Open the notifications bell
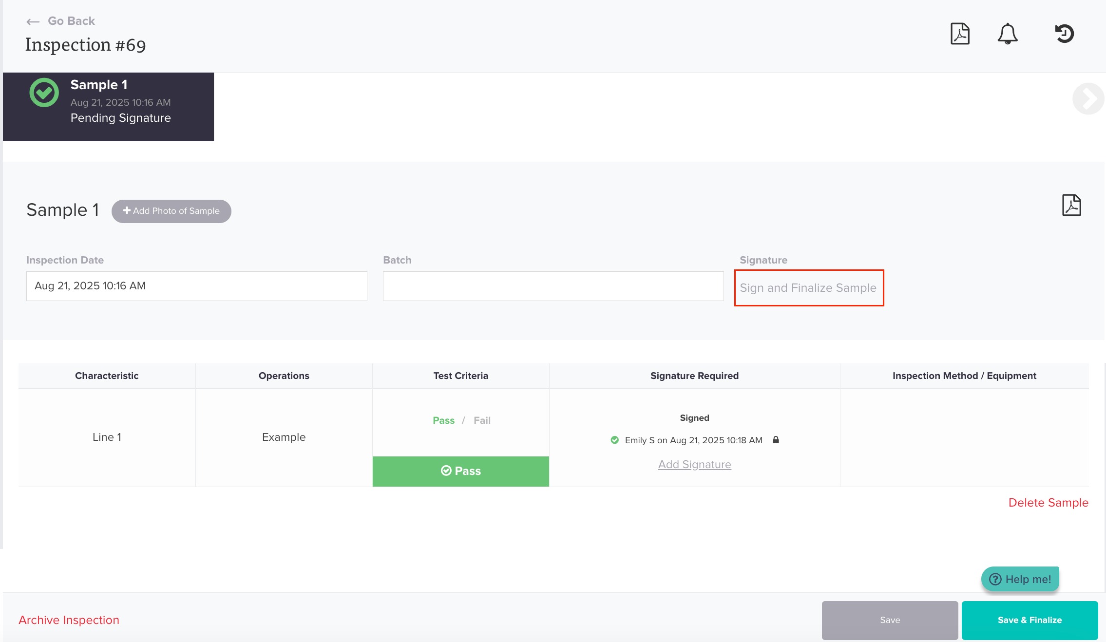The width and height of the screenshot is (1106, 642). click(1007, 34)
